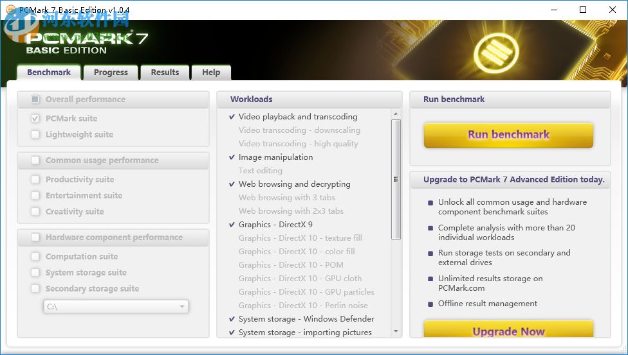Open the Progress tab
The width and height of the screenshot is (628, 355).
[111, 73]
